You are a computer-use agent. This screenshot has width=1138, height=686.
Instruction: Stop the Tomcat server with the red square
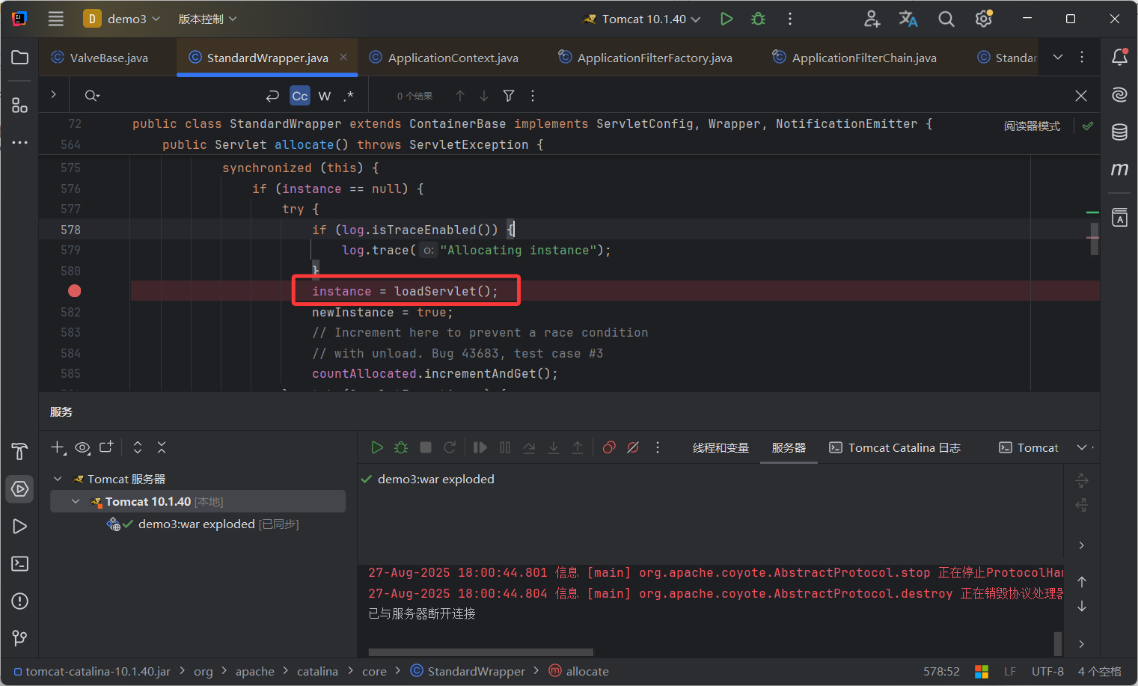tap(425, 447)
